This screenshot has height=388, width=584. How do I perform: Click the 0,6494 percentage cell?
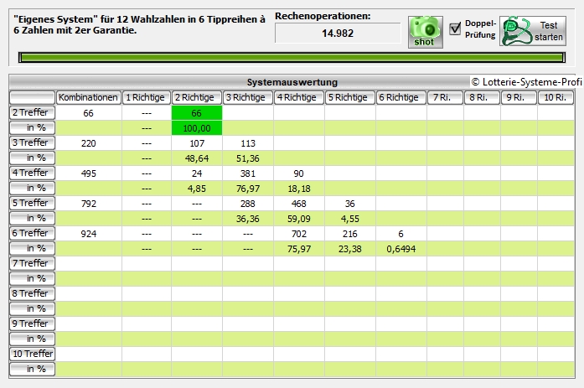[401, 249]
